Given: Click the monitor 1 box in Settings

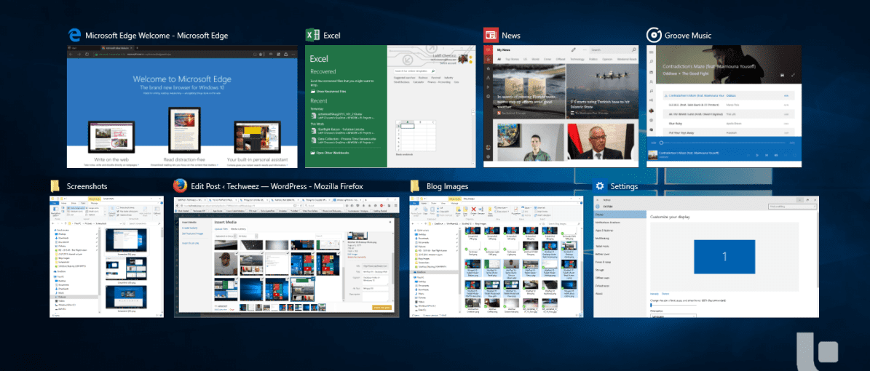Looking at the screenshot, I should click(724, 256).
